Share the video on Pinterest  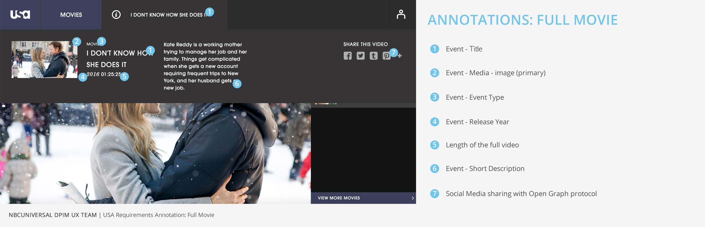click(386, 56)
